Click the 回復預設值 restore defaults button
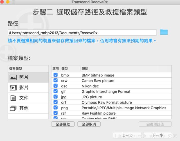 155,124
